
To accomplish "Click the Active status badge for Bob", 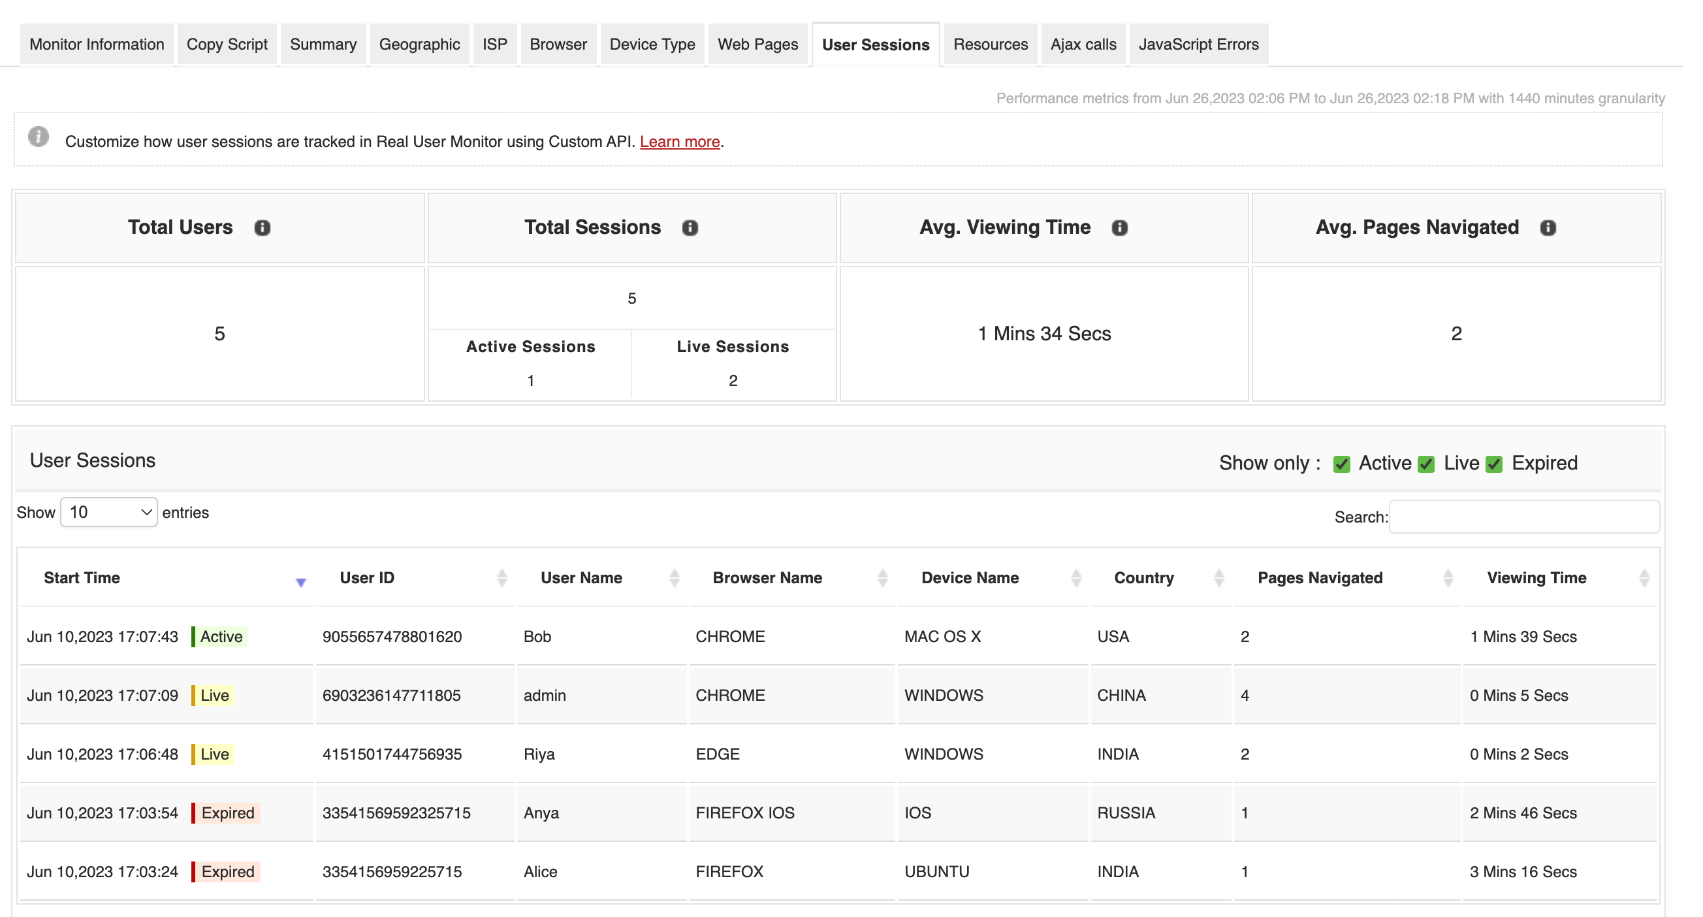I will [221, 636].
